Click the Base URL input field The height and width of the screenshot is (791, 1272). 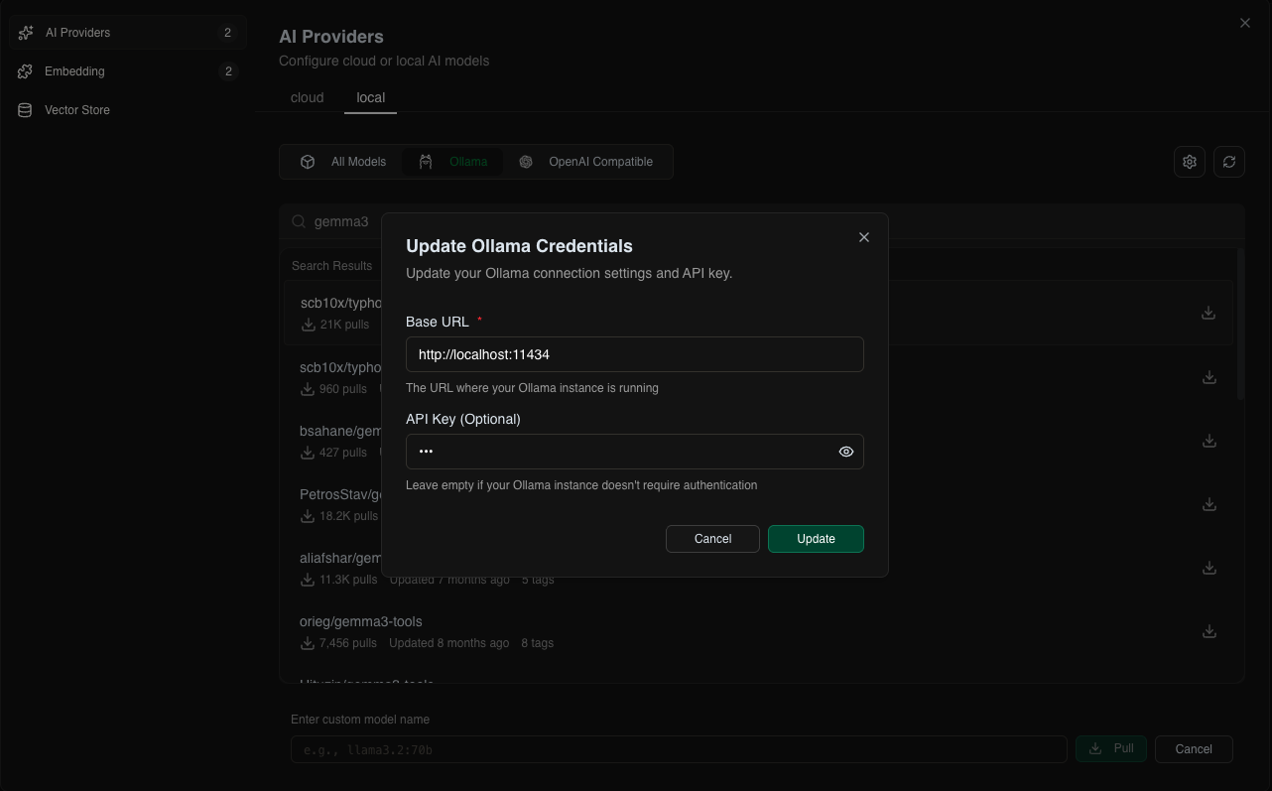635,354
